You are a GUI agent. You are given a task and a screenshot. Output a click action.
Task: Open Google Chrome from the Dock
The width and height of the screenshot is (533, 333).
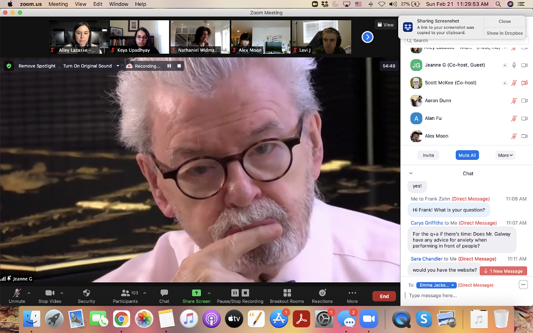(122, 319)
